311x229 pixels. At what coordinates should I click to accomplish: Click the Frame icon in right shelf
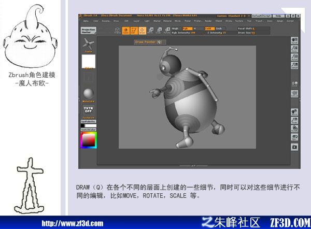294,94
